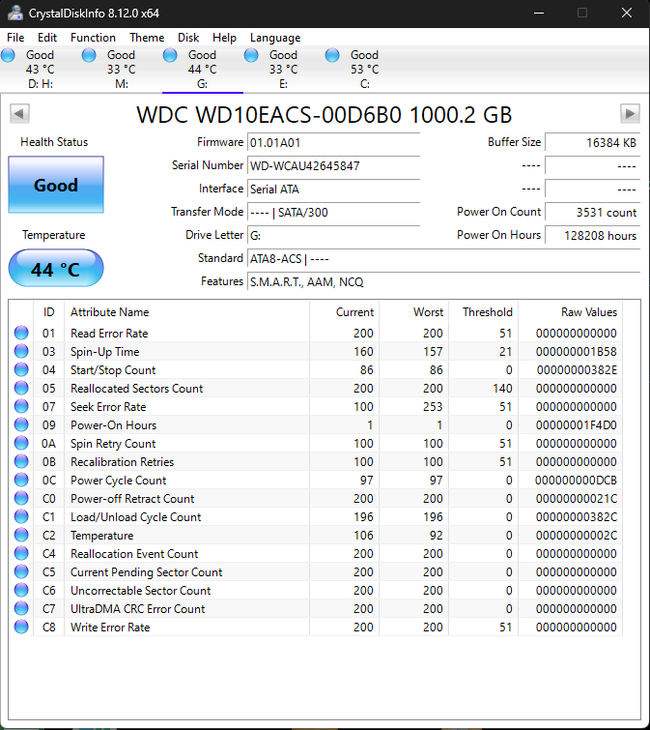This screenshot has height=730, width=650.
Task: Click the Current column header
Action: [x=345, y=312]
